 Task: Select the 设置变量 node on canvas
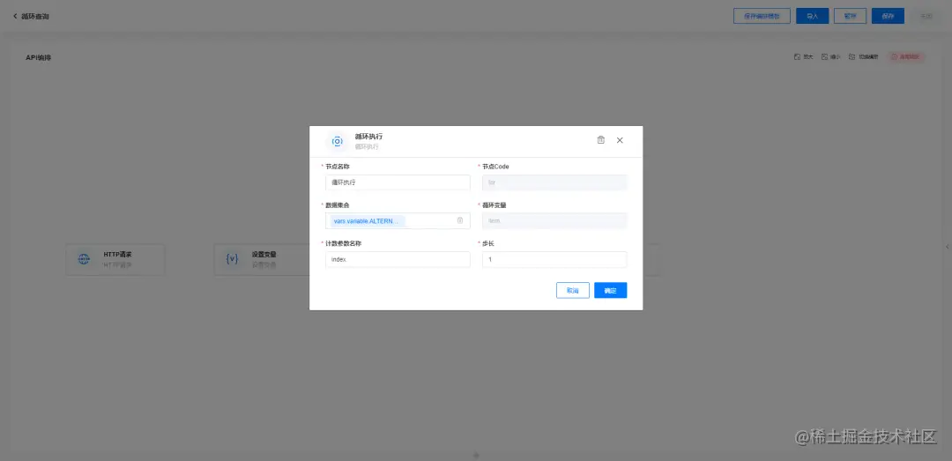(x=263, y=259)
